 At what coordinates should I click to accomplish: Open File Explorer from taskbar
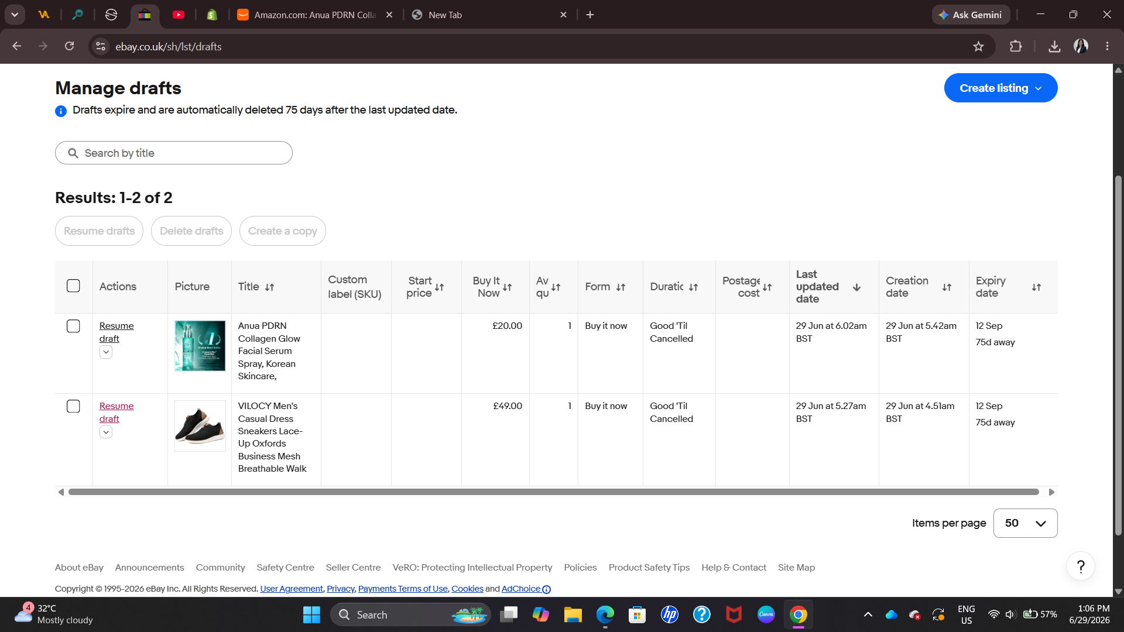coord(573,614)
